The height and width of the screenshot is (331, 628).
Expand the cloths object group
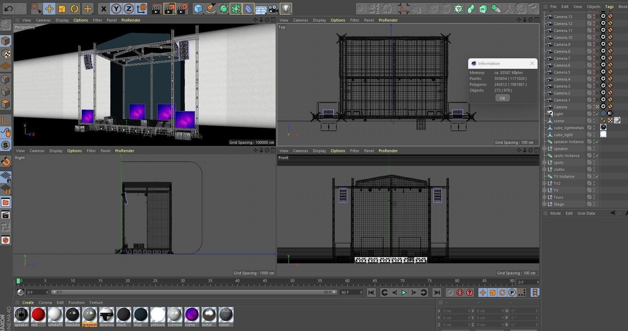coord(544,169)
